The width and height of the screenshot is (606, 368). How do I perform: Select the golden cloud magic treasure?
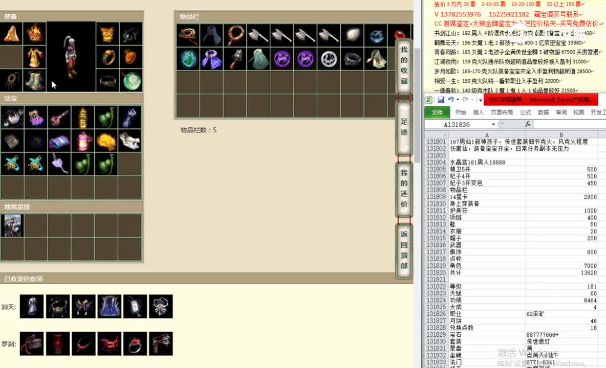point(106,141)
